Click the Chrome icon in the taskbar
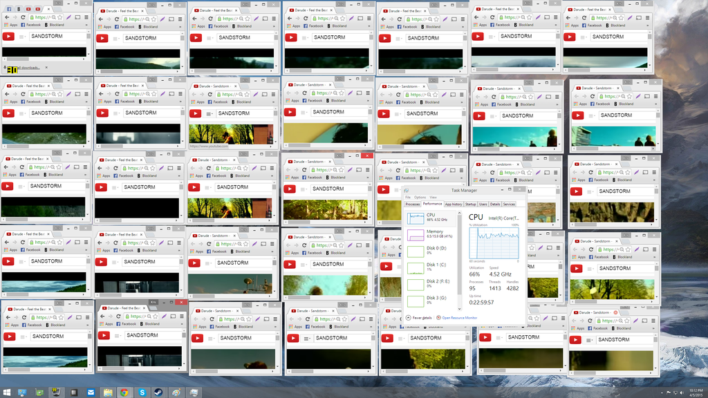The image size is (708, 398). 124,392
